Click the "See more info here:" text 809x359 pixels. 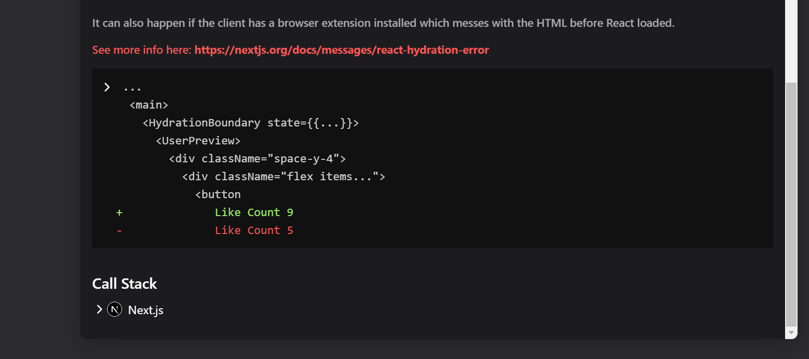(x=141, y=50)
